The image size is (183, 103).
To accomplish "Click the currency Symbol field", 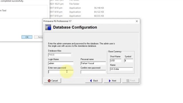I will (x=128, y=60).
